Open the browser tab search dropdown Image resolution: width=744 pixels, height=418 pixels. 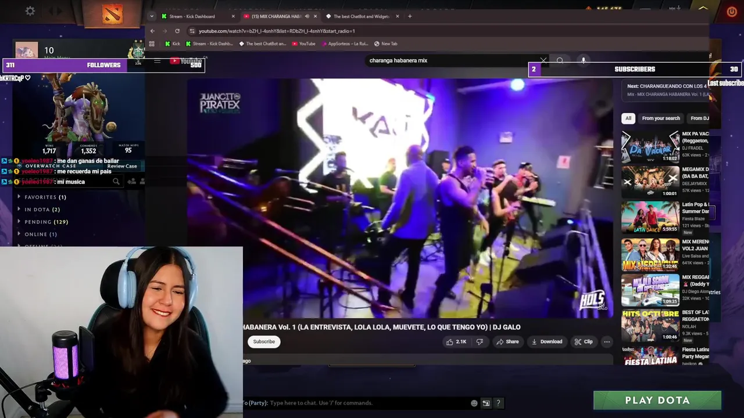click(x=152, y=16)
